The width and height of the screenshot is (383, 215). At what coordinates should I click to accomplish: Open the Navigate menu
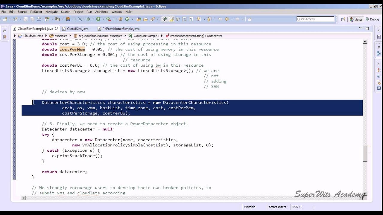pos(51,12)
